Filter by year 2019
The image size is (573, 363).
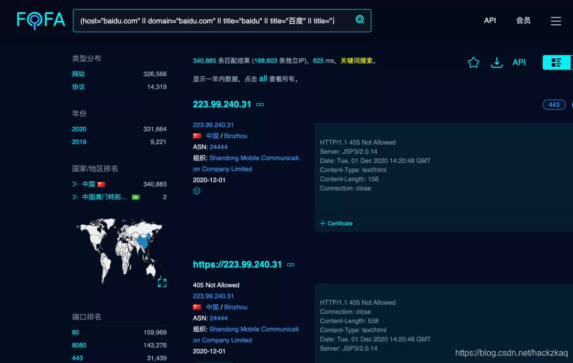(x=79, y=142)
